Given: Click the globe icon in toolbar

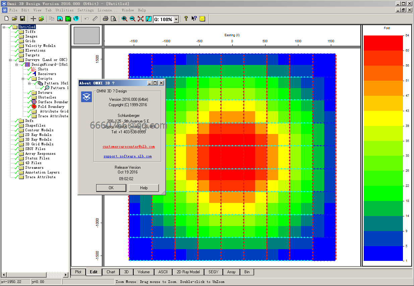Looking at the screenshot, I should (x=76, y=19).
